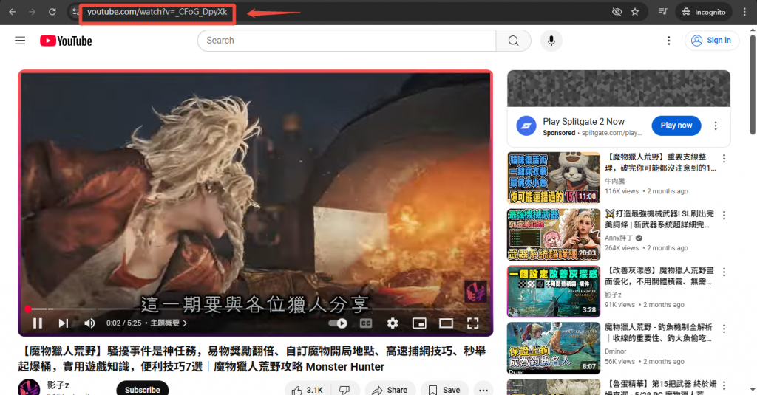Open YouTube settings three-dot menu near Sign in
The height and width of the screenshot is (395, 757).
668,41
